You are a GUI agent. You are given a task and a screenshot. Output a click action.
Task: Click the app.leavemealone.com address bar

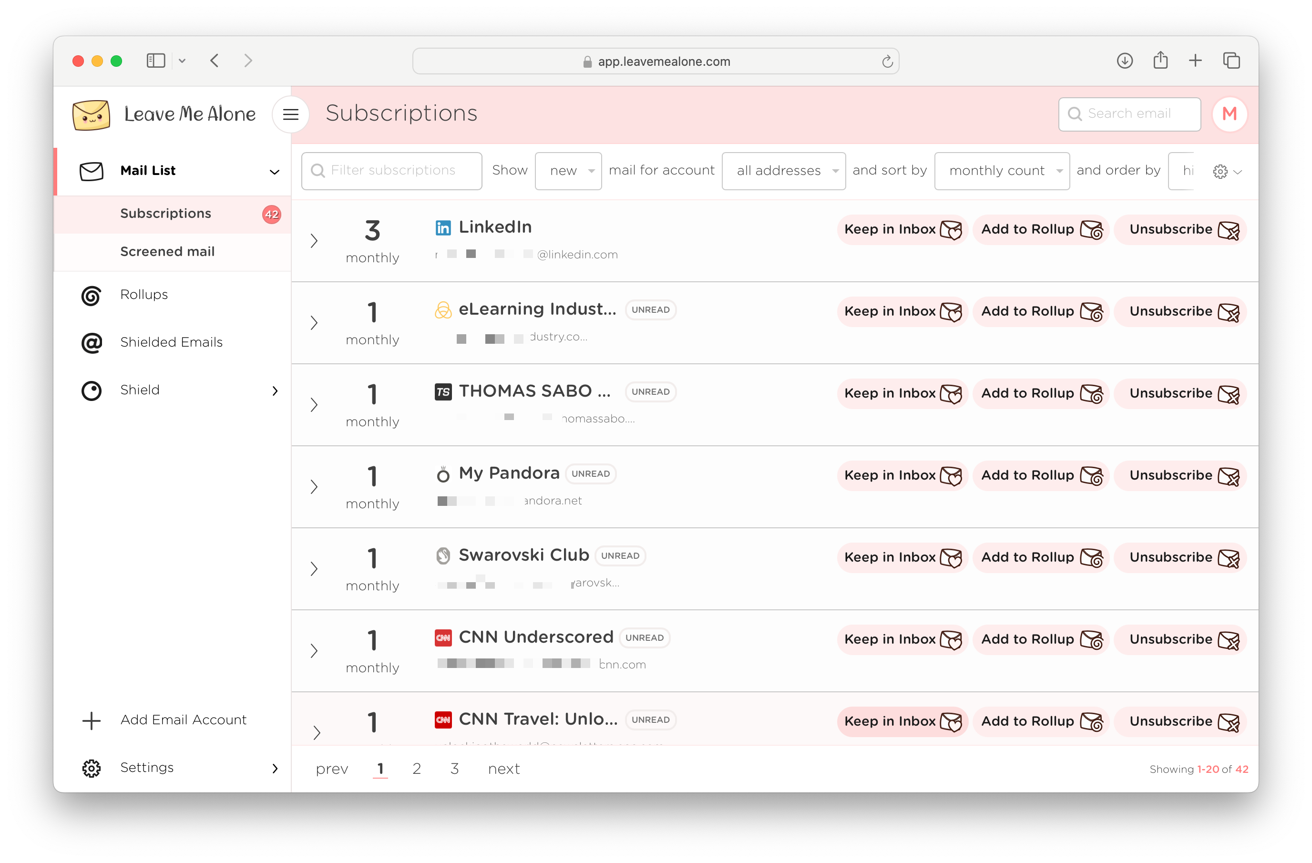pyautogui.click(x=656, y=61)
